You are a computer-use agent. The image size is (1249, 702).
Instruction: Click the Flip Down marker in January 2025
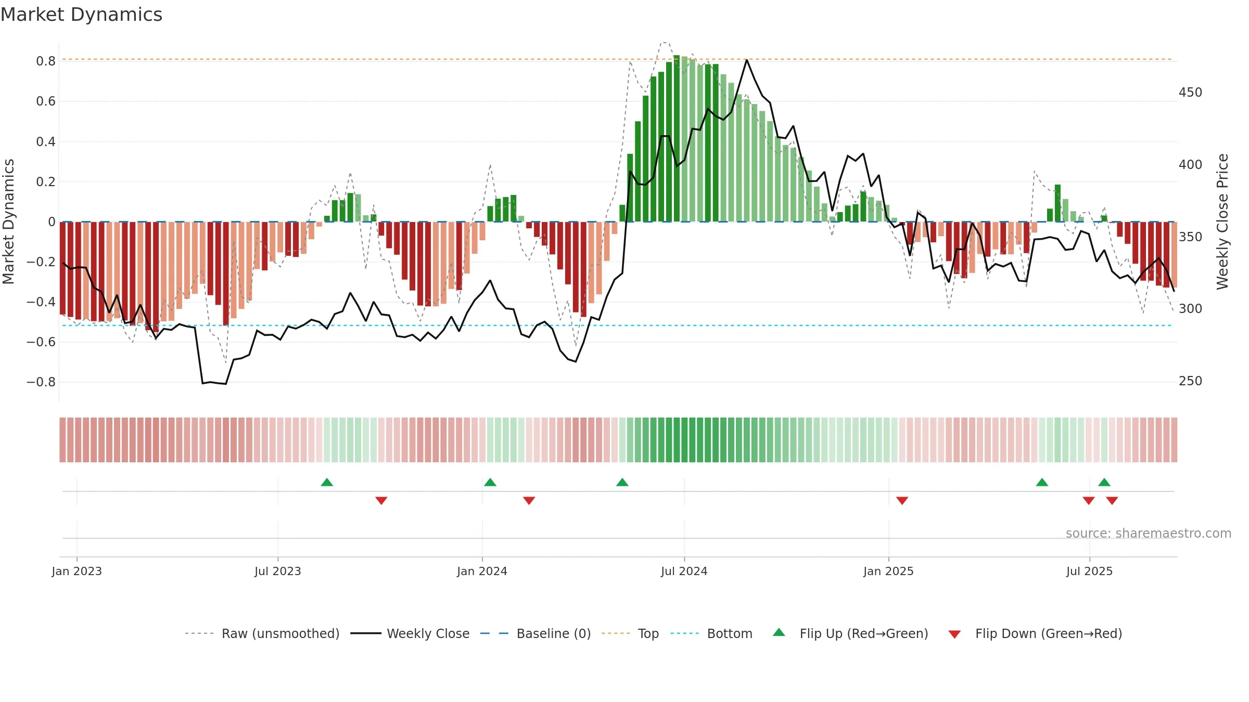point(902,501)
